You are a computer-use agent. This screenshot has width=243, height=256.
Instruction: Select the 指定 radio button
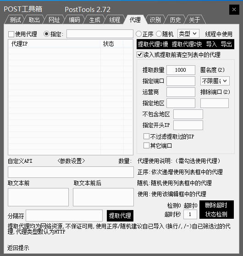[x=47, y=34]
